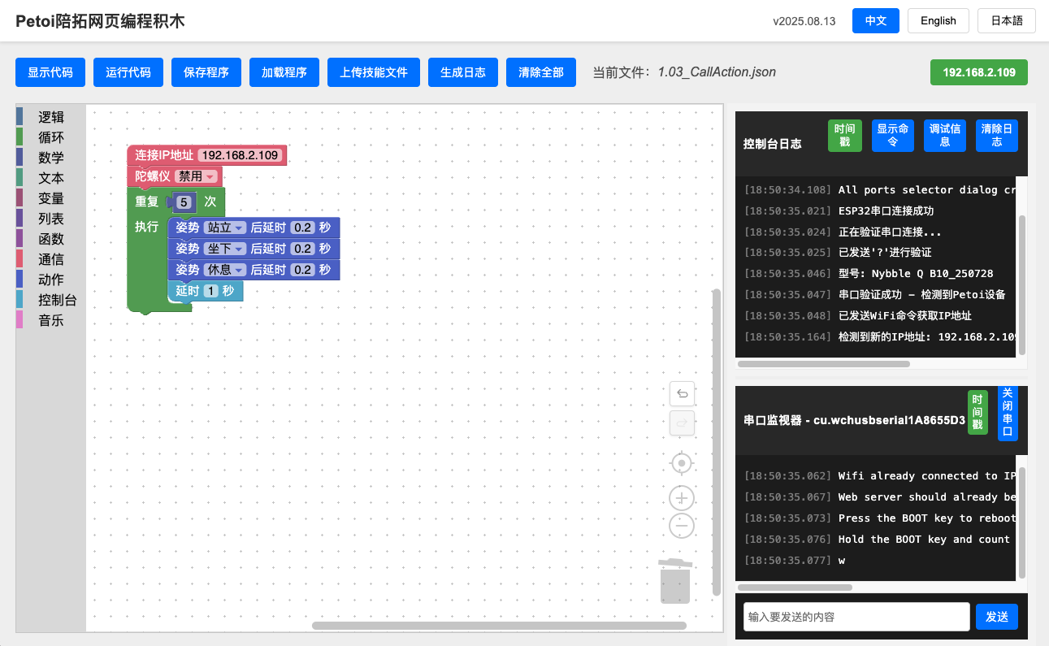
Task: Recenter the workspace view
Action: pos(681,462)
